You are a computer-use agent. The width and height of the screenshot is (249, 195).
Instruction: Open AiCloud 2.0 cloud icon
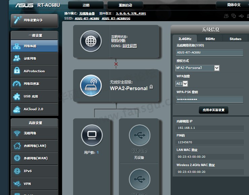pyautogui.click(x=17, y=109)
